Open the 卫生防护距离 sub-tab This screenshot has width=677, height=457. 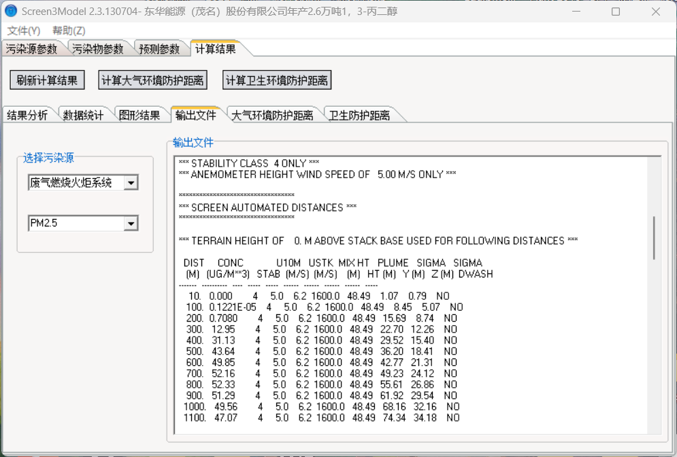click(360, 115)
